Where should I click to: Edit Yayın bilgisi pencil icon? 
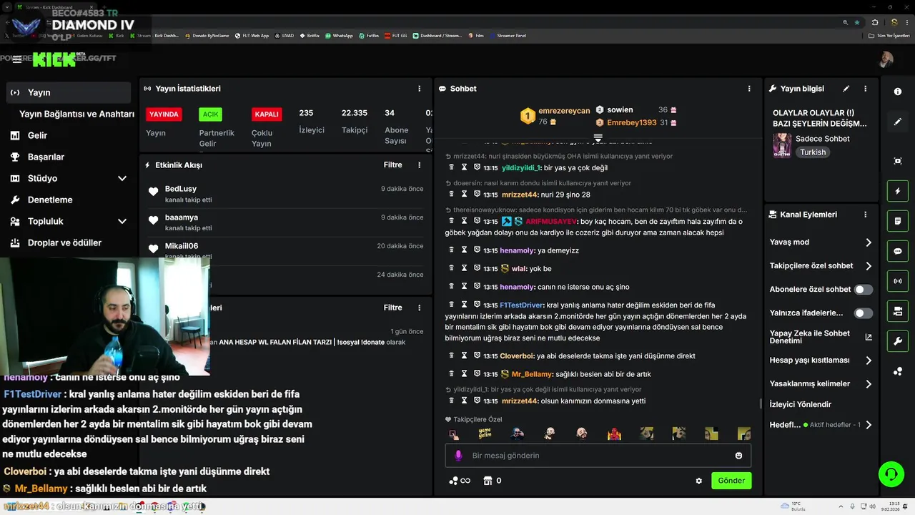[x=846, y=89]
